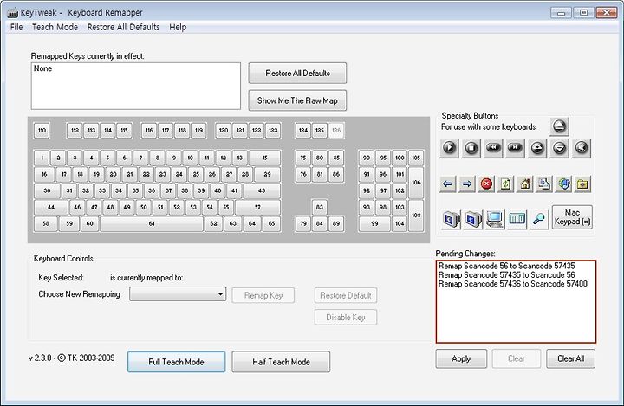The image size is (624, 406).
Task: Click Show Me The Raw Map
Action: pyautogui.click(x=297, y=100)
